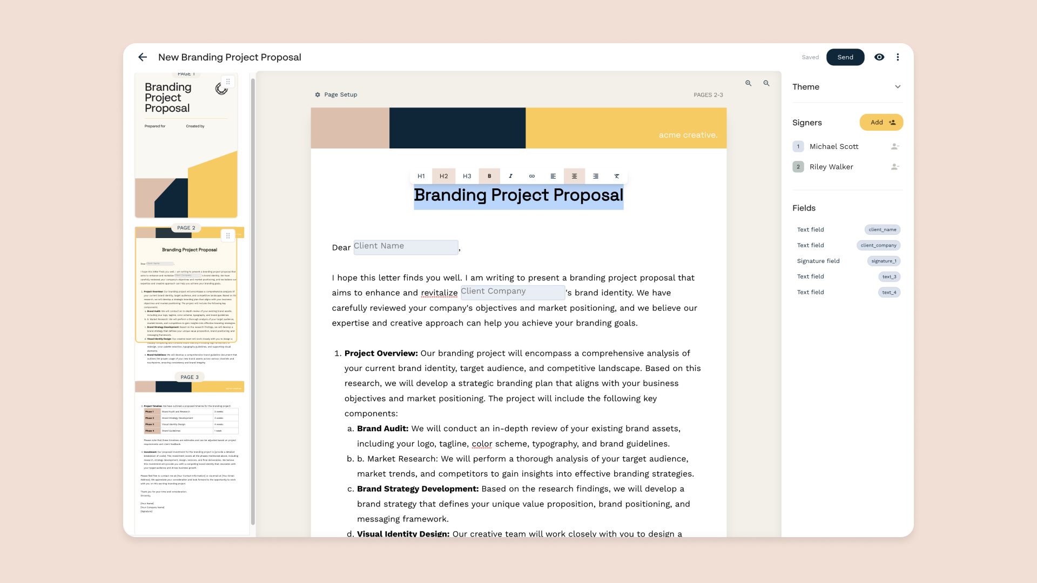Send the proposal
This screenshot has height=583, width=1037.
(845, 57)
